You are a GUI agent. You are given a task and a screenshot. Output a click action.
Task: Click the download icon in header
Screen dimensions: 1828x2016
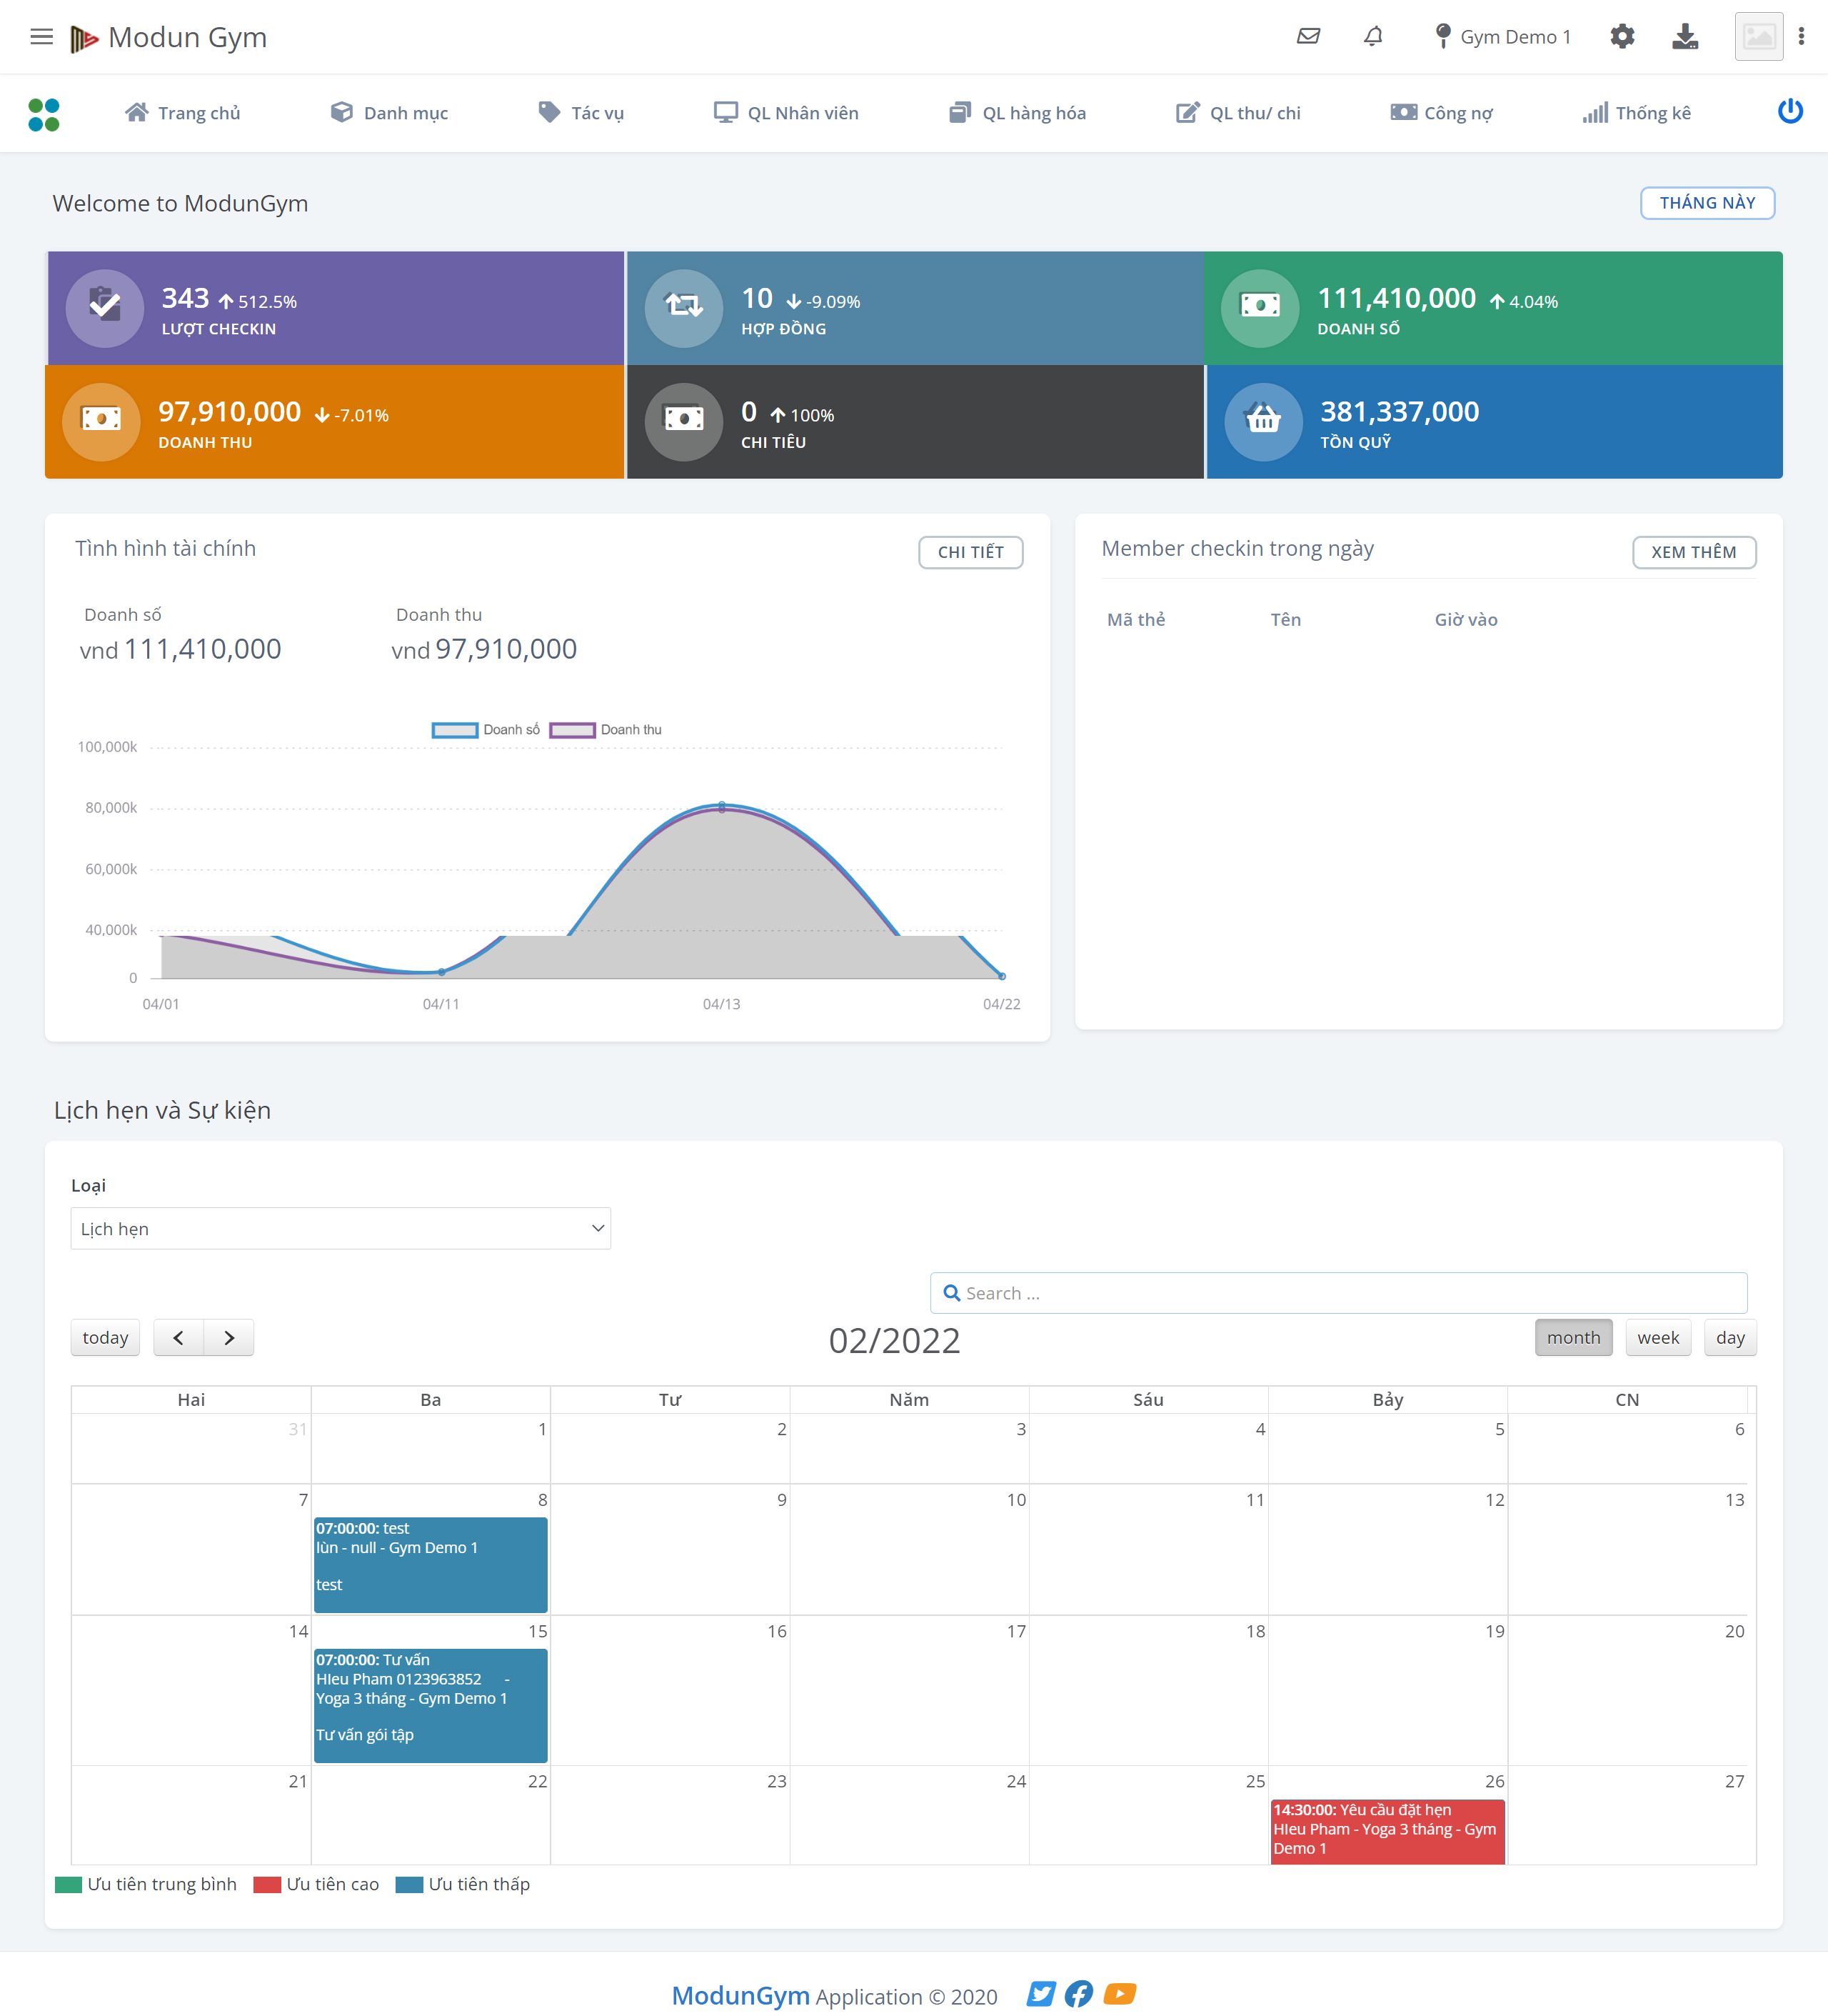tap(1685, 37)
